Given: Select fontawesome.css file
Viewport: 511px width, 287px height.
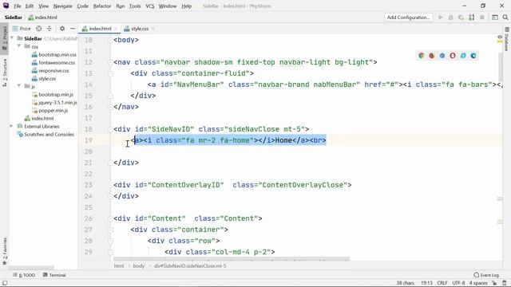Looking at the screenshot, I should click(x=53, y=62).
